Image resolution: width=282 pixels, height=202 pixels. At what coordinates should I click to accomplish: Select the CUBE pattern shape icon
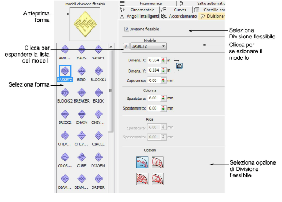tap(82, 157)
